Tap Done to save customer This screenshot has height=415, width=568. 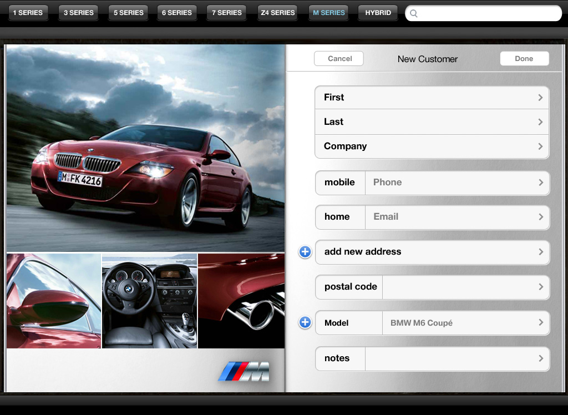tap(524, 59)
